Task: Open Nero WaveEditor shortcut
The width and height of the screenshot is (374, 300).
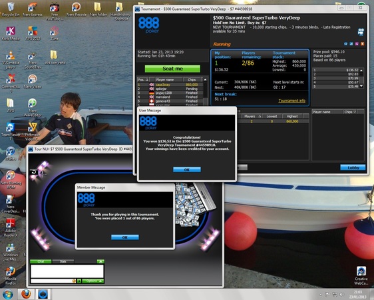Action: point(33,107)
